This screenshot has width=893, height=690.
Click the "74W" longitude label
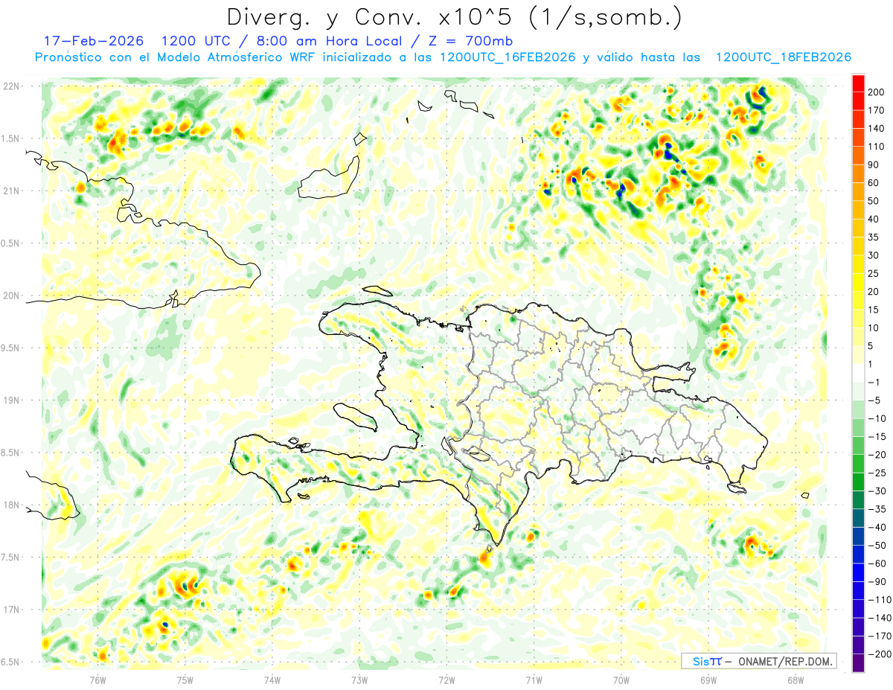point(272,680)
